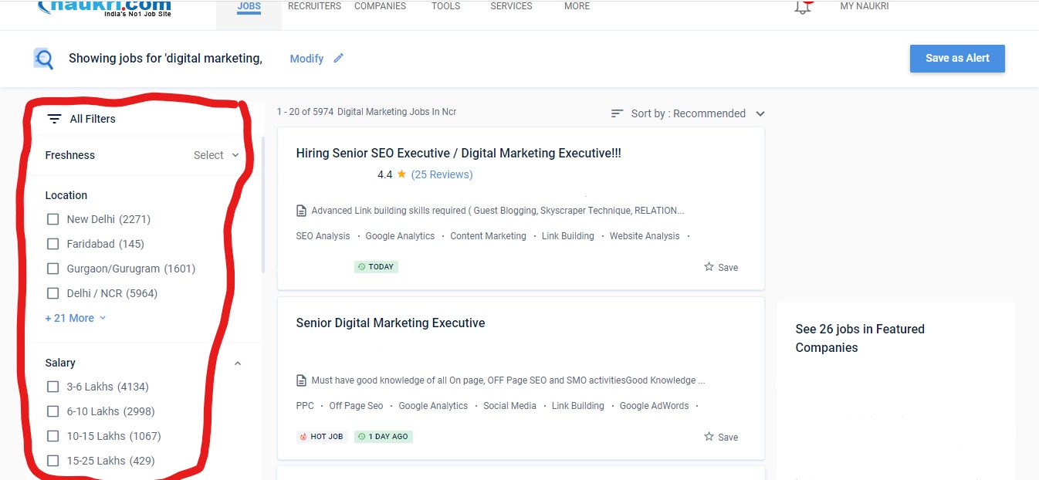The image size is (1039, 480).
Task: Open MY NAUKRI account menu
Action: pos(865,6)
